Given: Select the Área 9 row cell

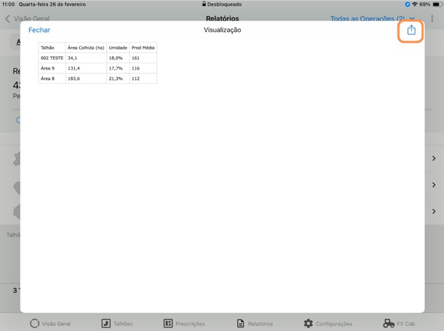Looking at the screenshot, I should coord(52,68).
